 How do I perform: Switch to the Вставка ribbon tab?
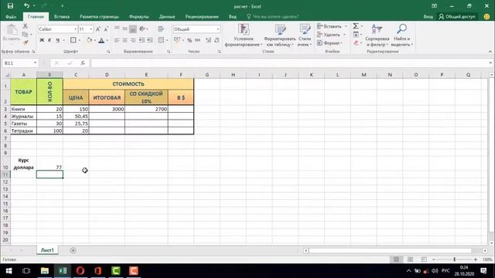click(x=62, y=16)
